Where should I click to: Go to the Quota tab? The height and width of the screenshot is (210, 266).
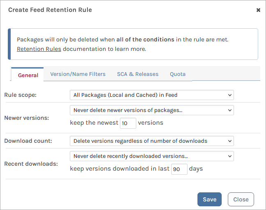point(178,74)
